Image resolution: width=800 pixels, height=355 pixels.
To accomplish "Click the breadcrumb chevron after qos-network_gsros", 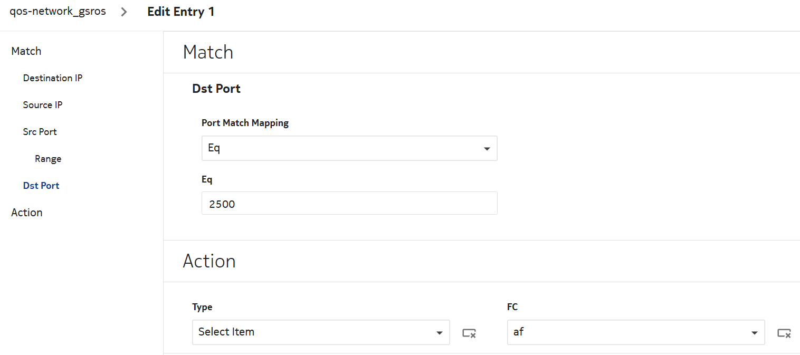I will point(124,12).
